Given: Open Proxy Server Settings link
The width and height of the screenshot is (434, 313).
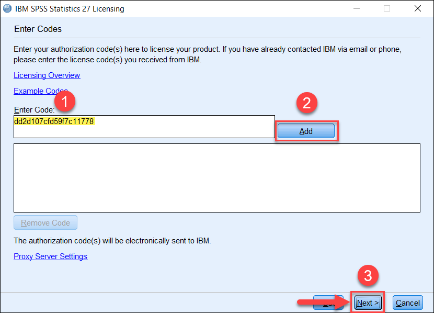Looking at the screenshot, I should [51, 256].
